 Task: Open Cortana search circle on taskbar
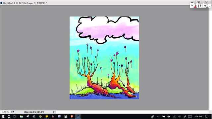tap(9, 116)
